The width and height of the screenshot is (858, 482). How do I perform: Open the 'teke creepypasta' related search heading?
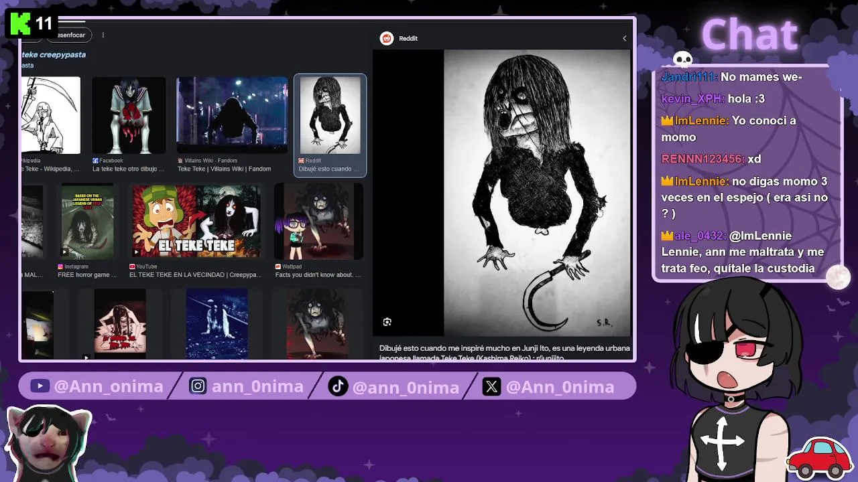click(54, 55)
